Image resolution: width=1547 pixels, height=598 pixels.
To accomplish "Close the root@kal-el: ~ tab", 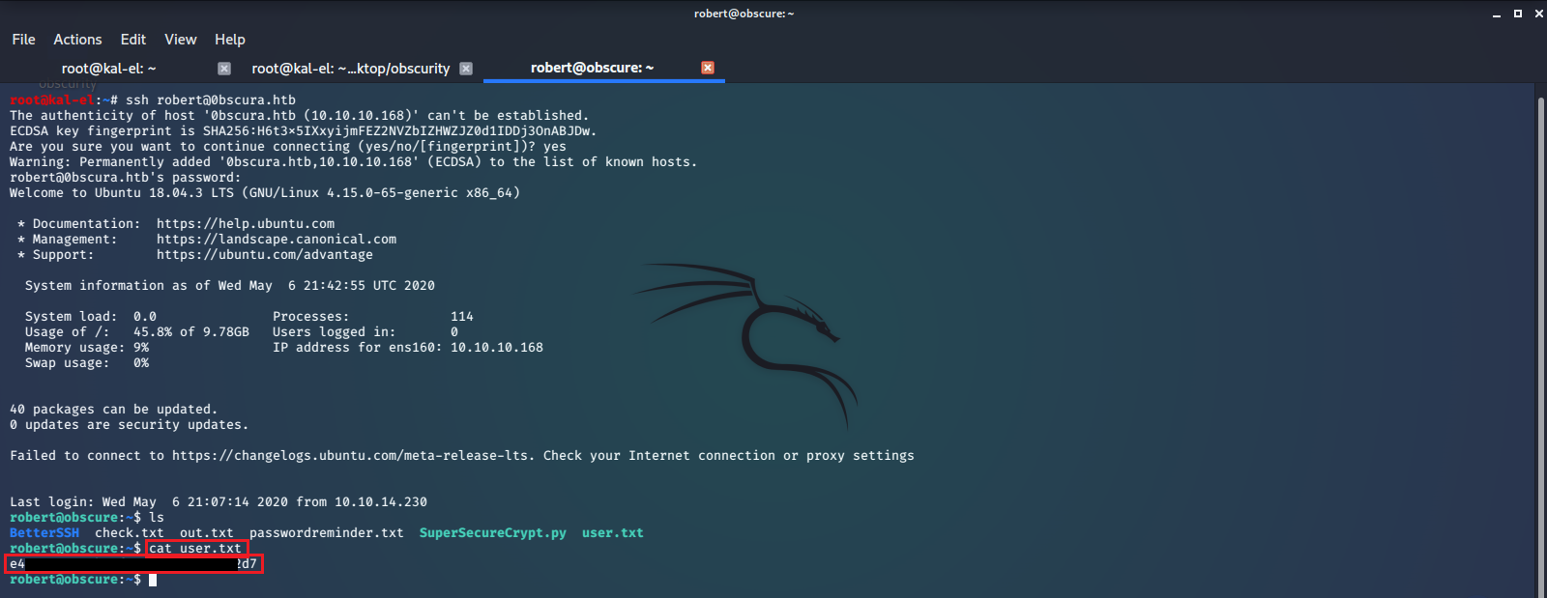I will point(224,69).
